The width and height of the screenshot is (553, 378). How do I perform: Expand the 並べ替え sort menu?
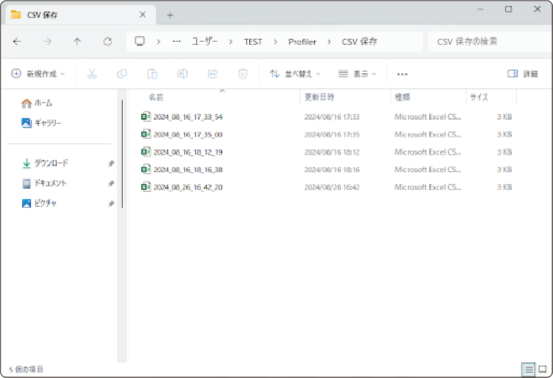tap(295, 74)
